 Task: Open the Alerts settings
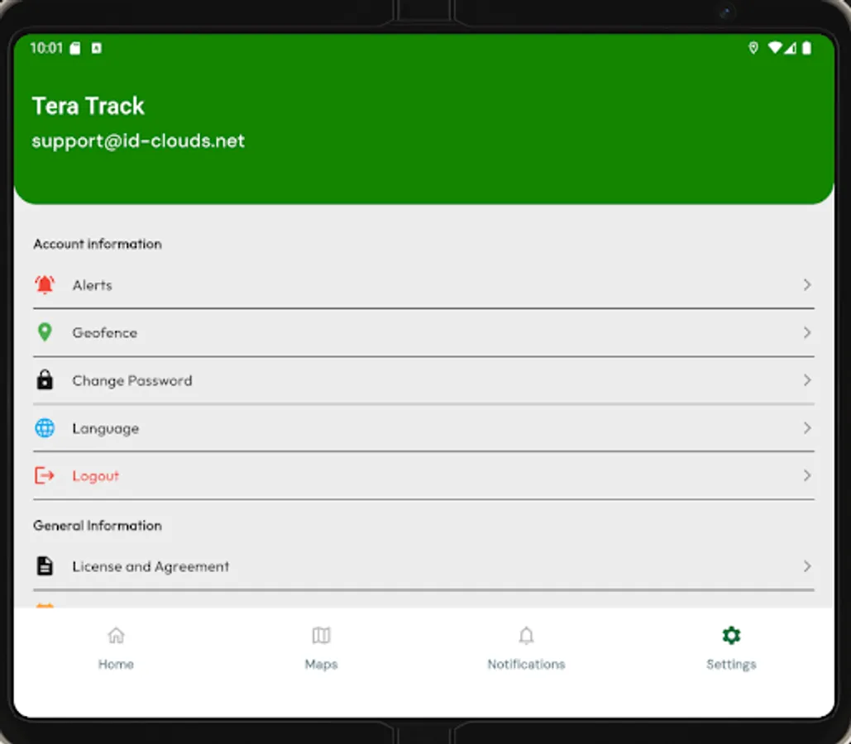423,284
